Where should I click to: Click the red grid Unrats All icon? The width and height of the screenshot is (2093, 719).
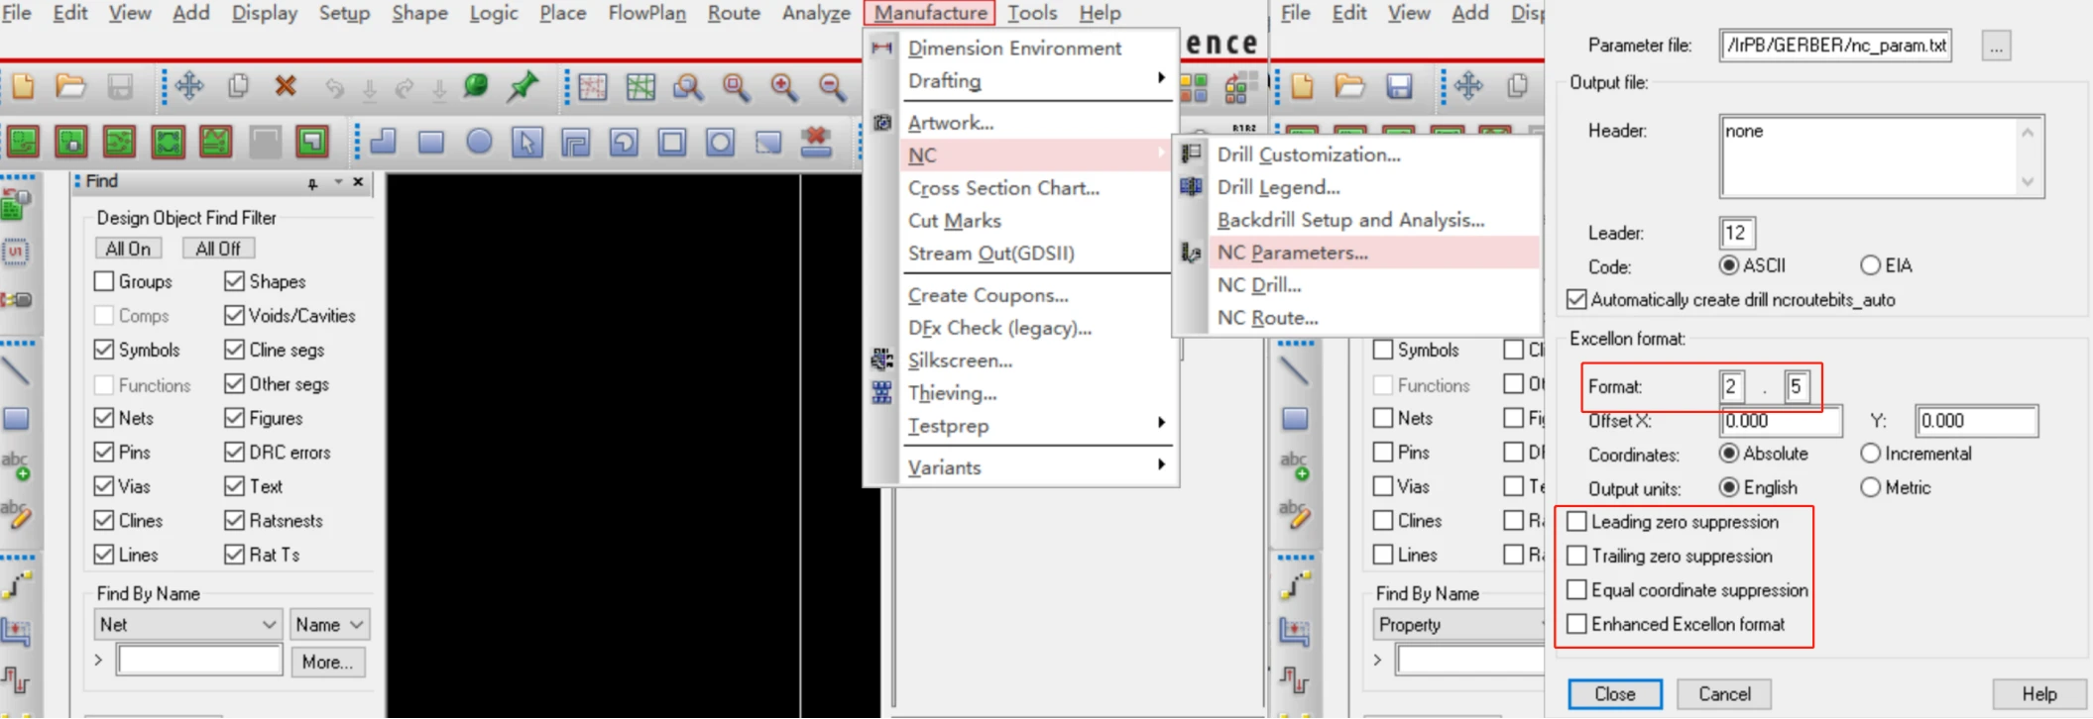tap(592, 88)
